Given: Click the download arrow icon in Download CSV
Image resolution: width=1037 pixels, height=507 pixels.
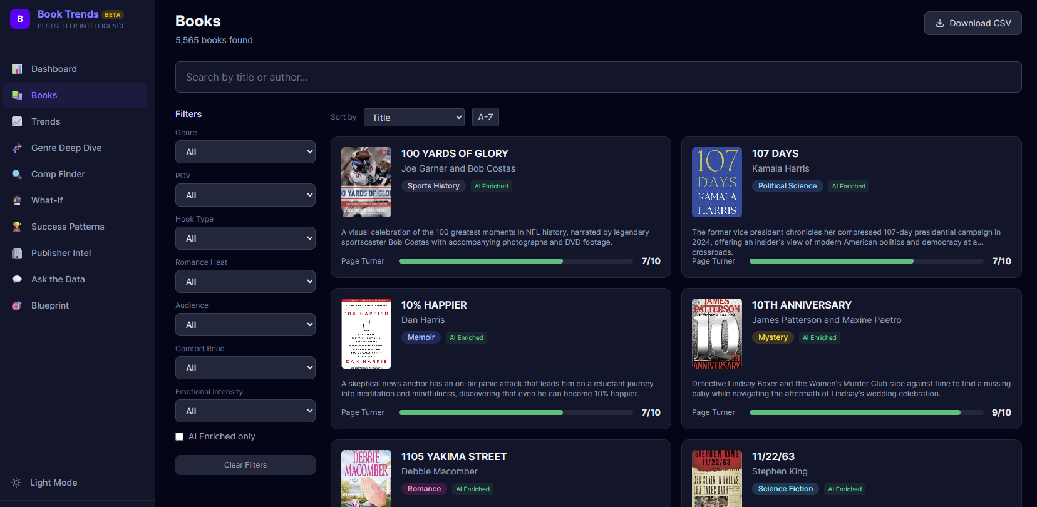Looking at the screenshot, I should [940, 23].
